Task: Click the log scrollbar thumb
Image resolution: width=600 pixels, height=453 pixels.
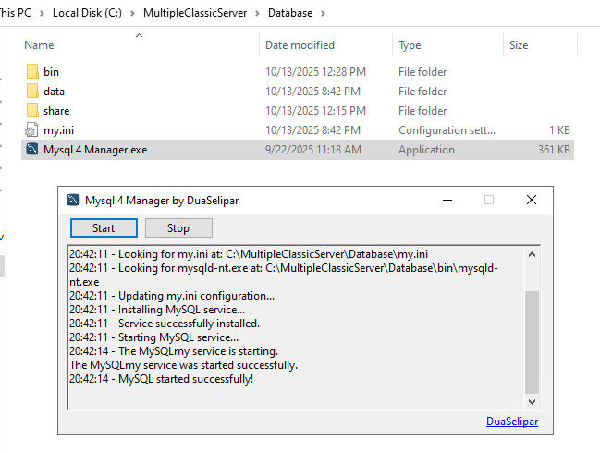Action: (532, 342)
